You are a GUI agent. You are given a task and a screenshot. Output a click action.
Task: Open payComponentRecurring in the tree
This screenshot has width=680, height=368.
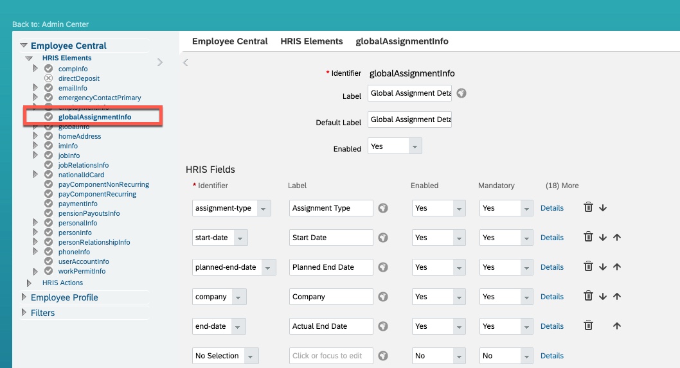coord(97,194)
